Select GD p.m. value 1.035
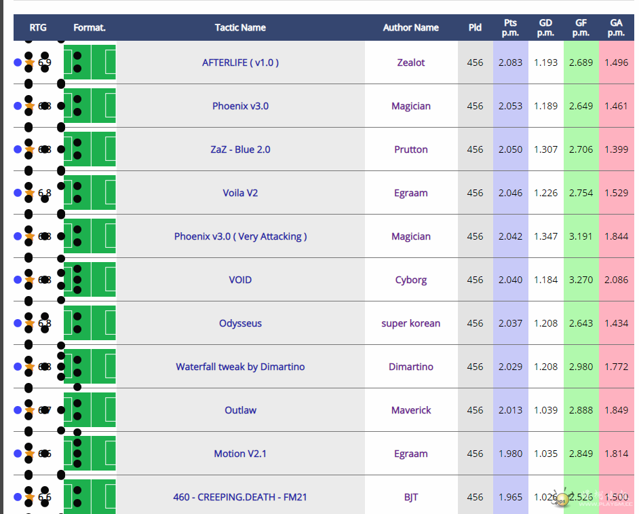639x514 pixels. 545,454
